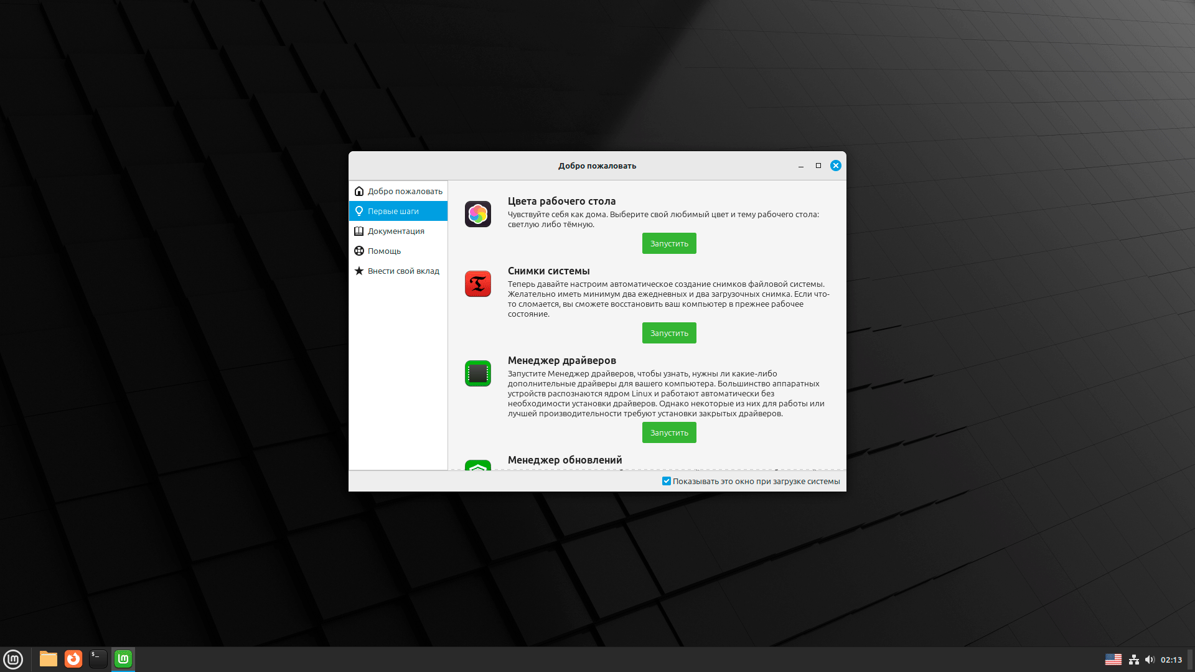Open the Linux Mint start menu
1195x672 pixels.
(x=13, y=659)
